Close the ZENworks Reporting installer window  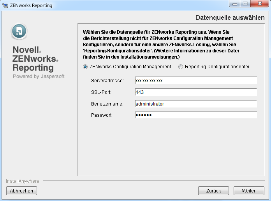(260, 3)
